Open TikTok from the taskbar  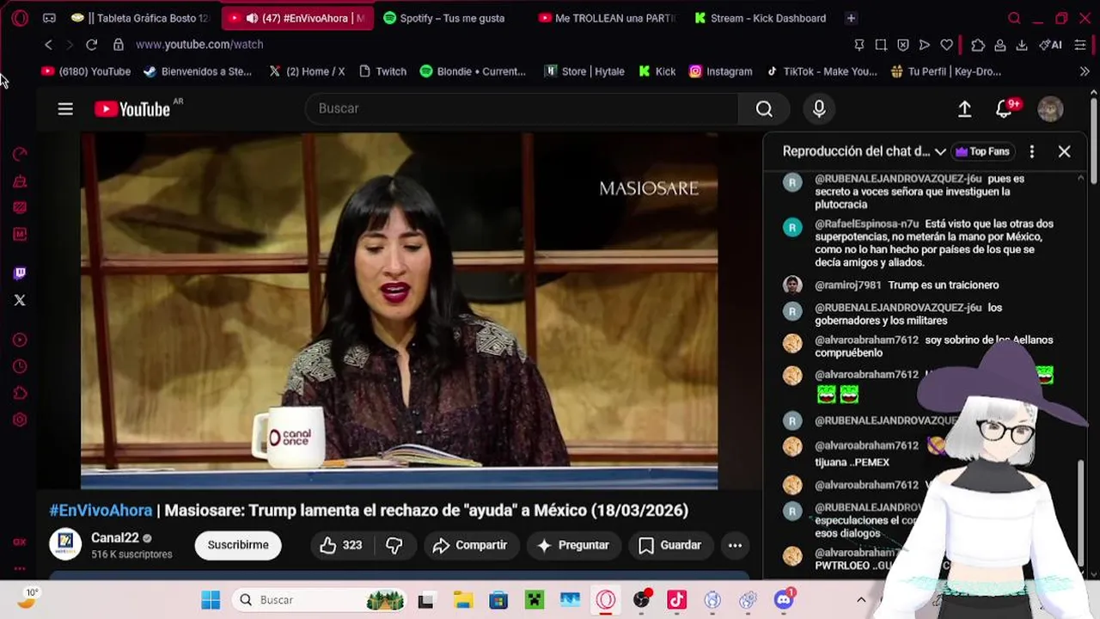[677, 600]
